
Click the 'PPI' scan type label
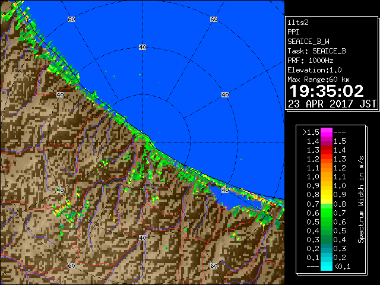(x=293, y=32)
